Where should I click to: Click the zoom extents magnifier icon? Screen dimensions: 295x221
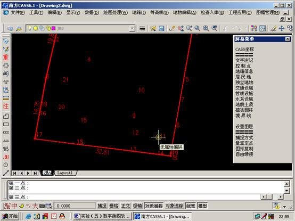206,28
